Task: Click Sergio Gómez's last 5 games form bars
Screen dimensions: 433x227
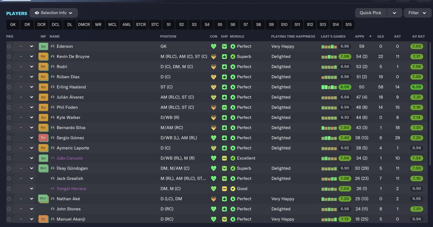Action: (x=329, y=138)
